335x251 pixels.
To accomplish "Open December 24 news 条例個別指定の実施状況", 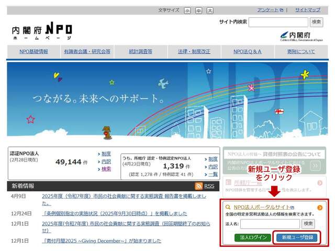I will [x=115, y=213].
